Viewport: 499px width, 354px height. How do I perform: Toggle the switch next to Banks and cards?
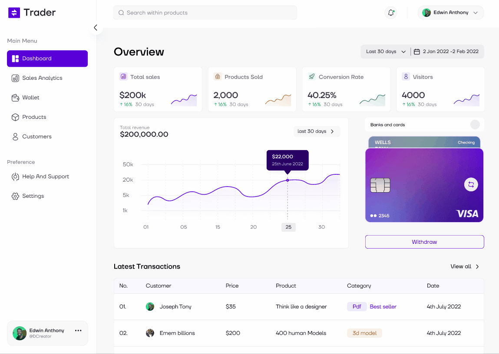click(x=476, y=125)
